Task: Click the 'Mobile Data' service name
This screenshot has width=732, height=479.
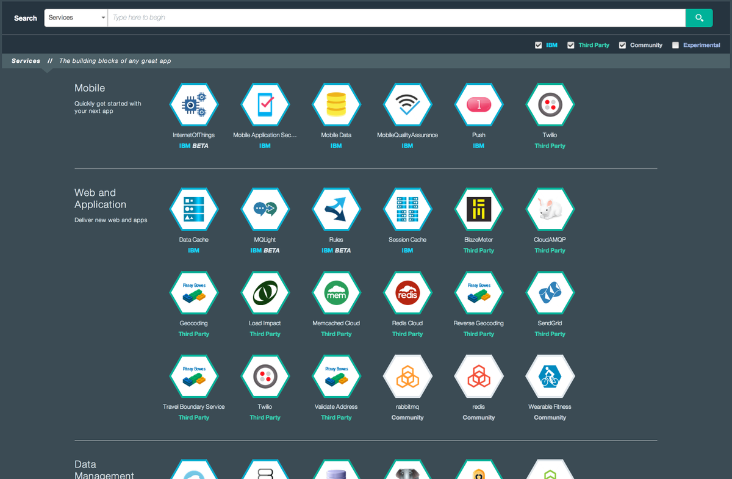Action: (x=336, y=135)
